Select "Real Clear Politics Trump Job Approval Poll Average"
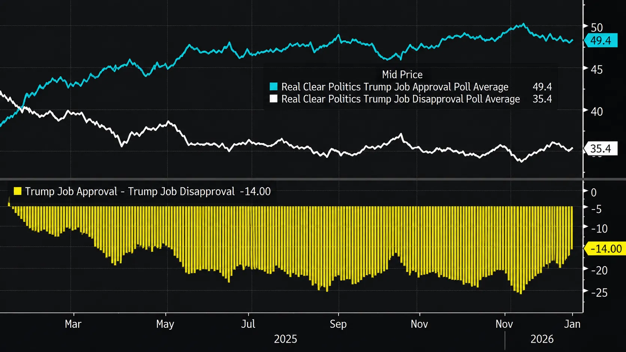Image resolution: width=626 pixels, height=352 pixels. pyautogui.click(x=395, y=87)
